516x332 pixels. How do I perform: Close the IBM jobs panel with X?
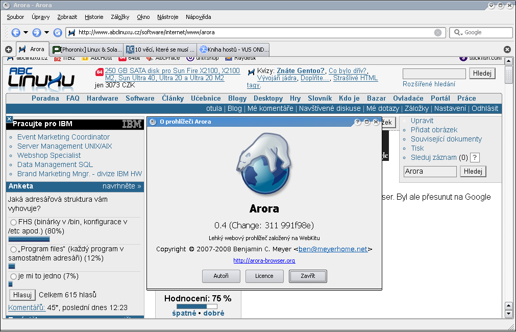pyautogui.click(x=9, y=119)
